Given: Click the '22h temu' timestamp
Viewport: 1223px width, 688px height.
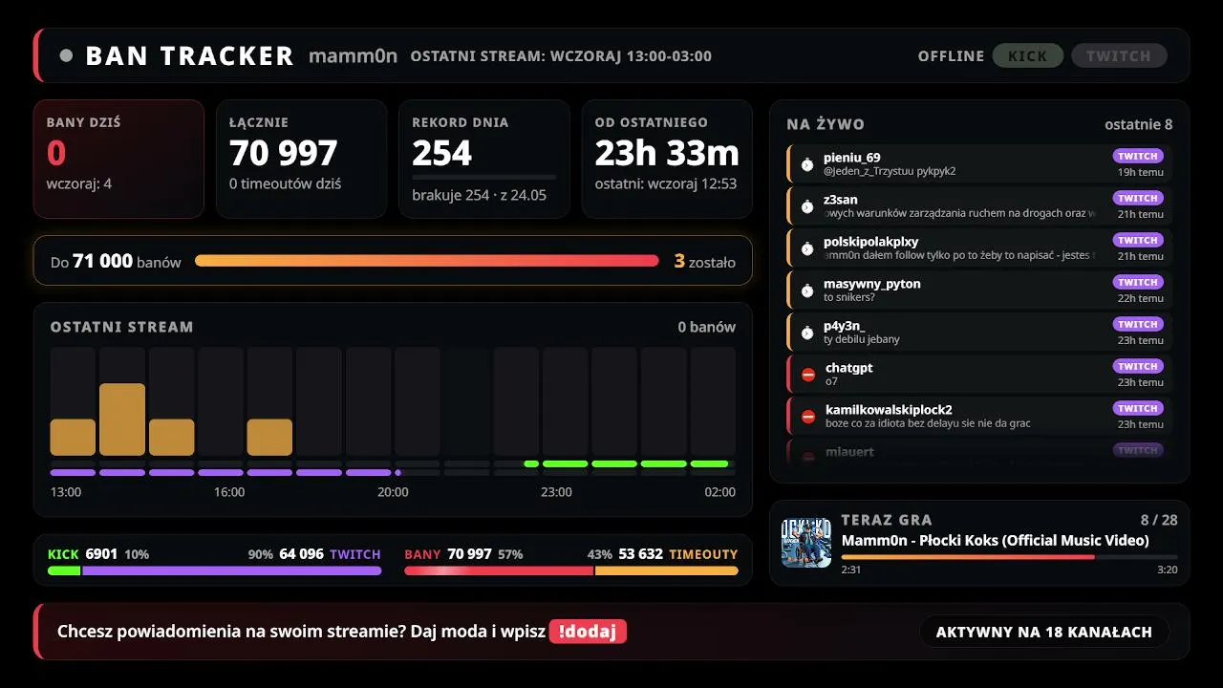Looking at the screenshot, I should pos(1141,298).
